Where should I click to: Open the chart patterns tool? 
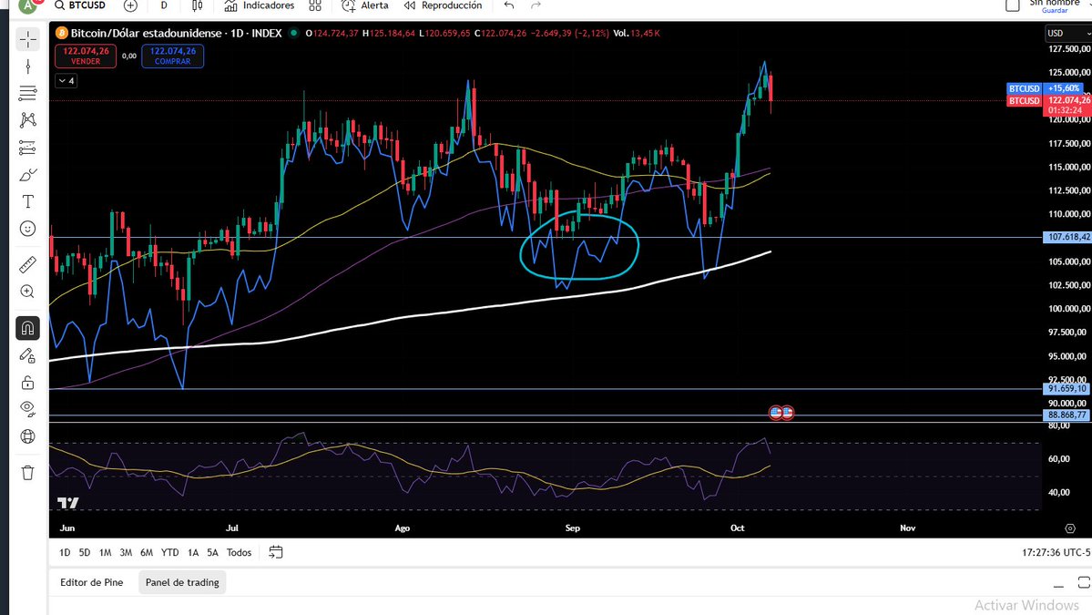[x=28, y=120]
